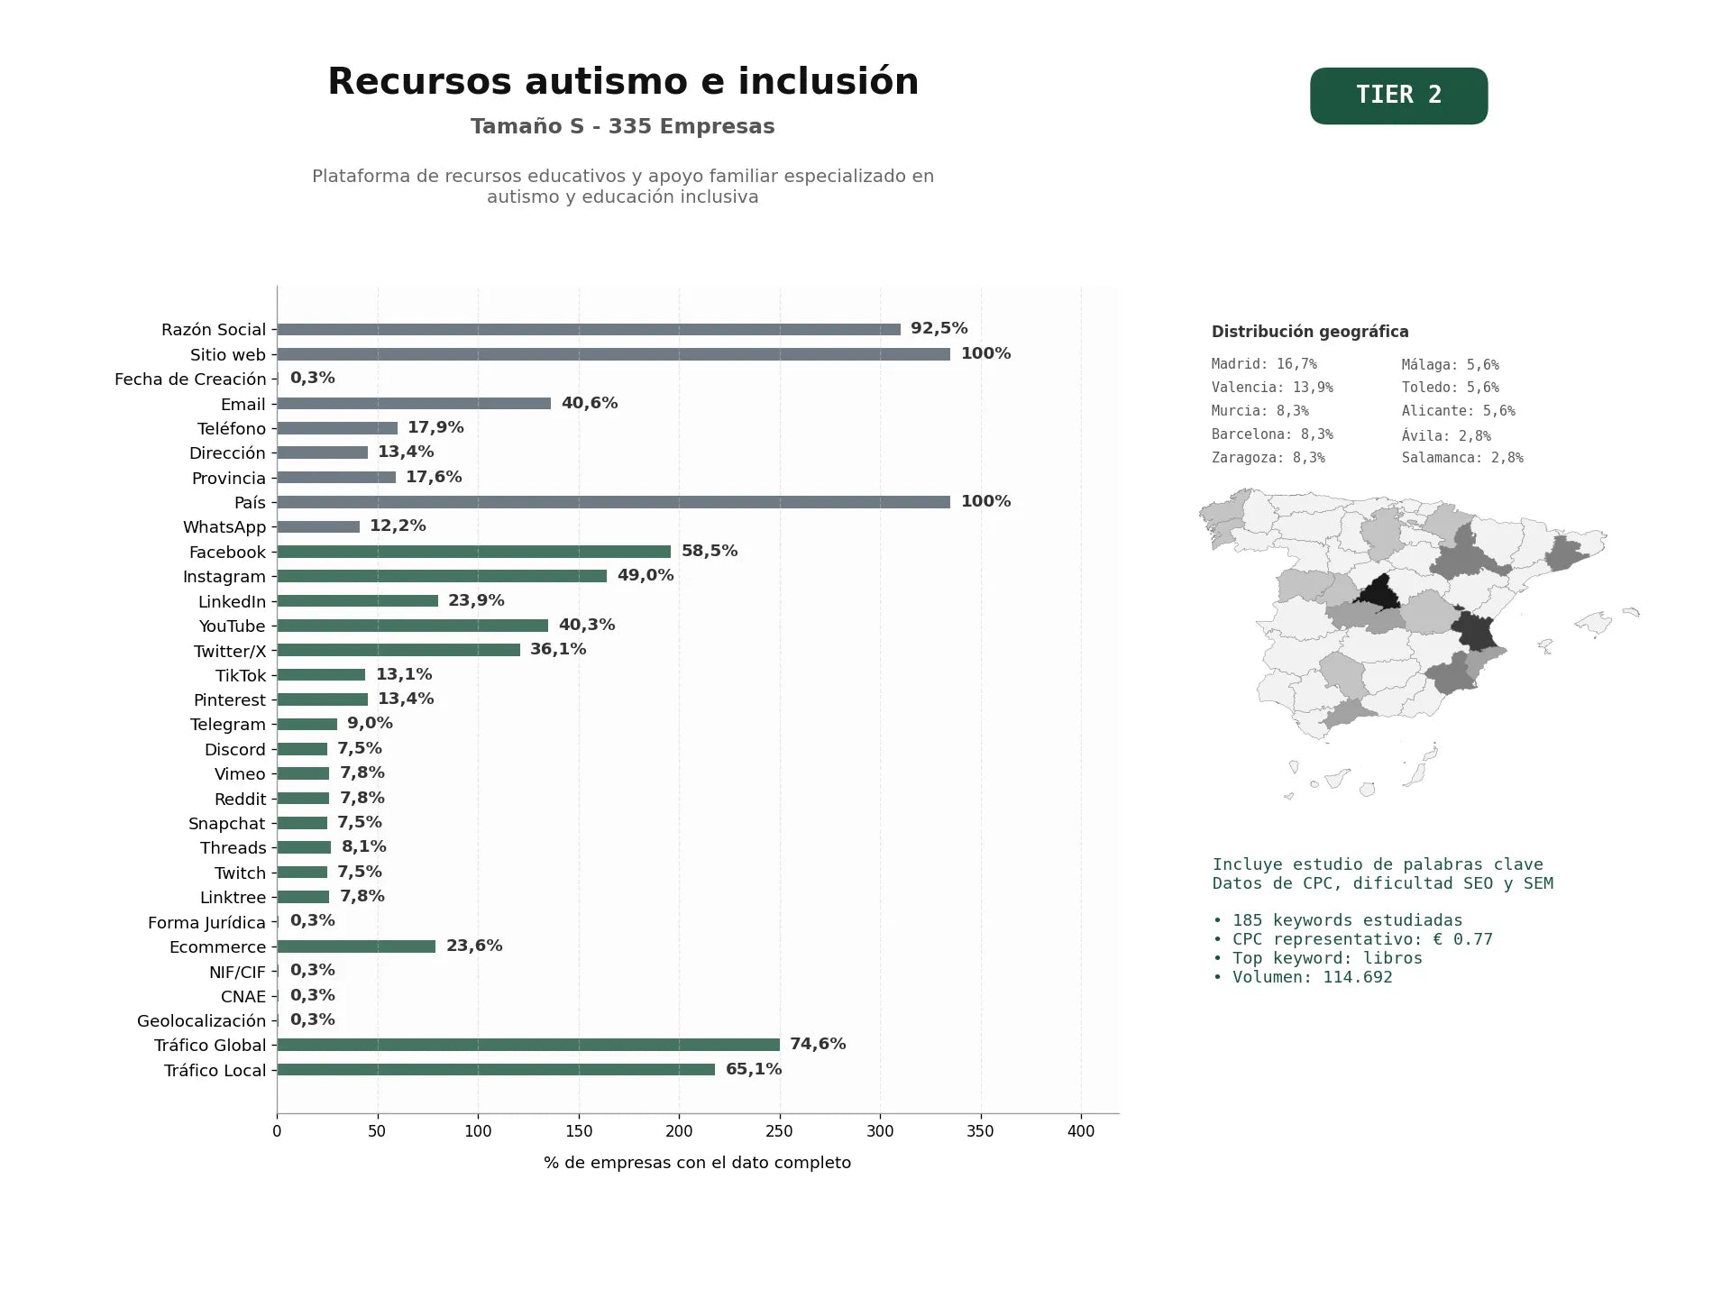Select the Instagram 49,0% value
The width and height of the screenshot is (1731, 1298).
(646, 575)
